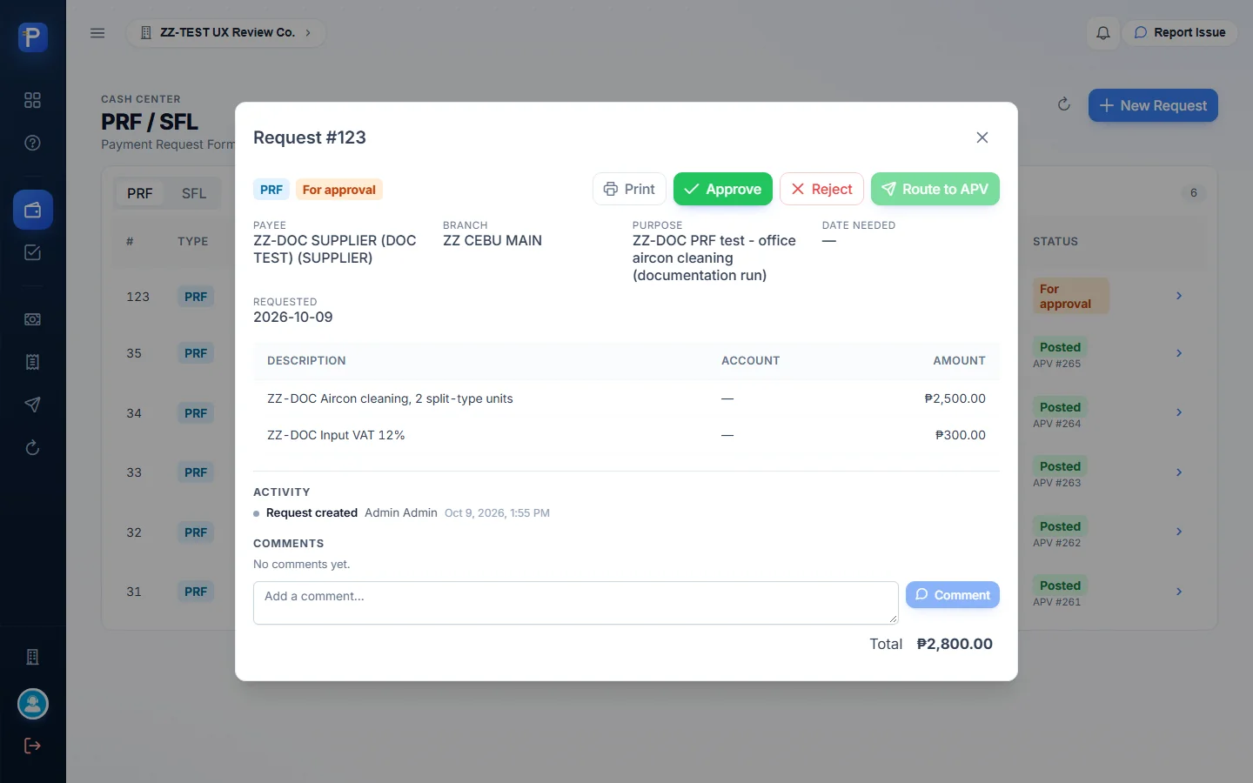Select the Cash Center wallet icon
This screenshot has height=783, width=1253.
32,210
